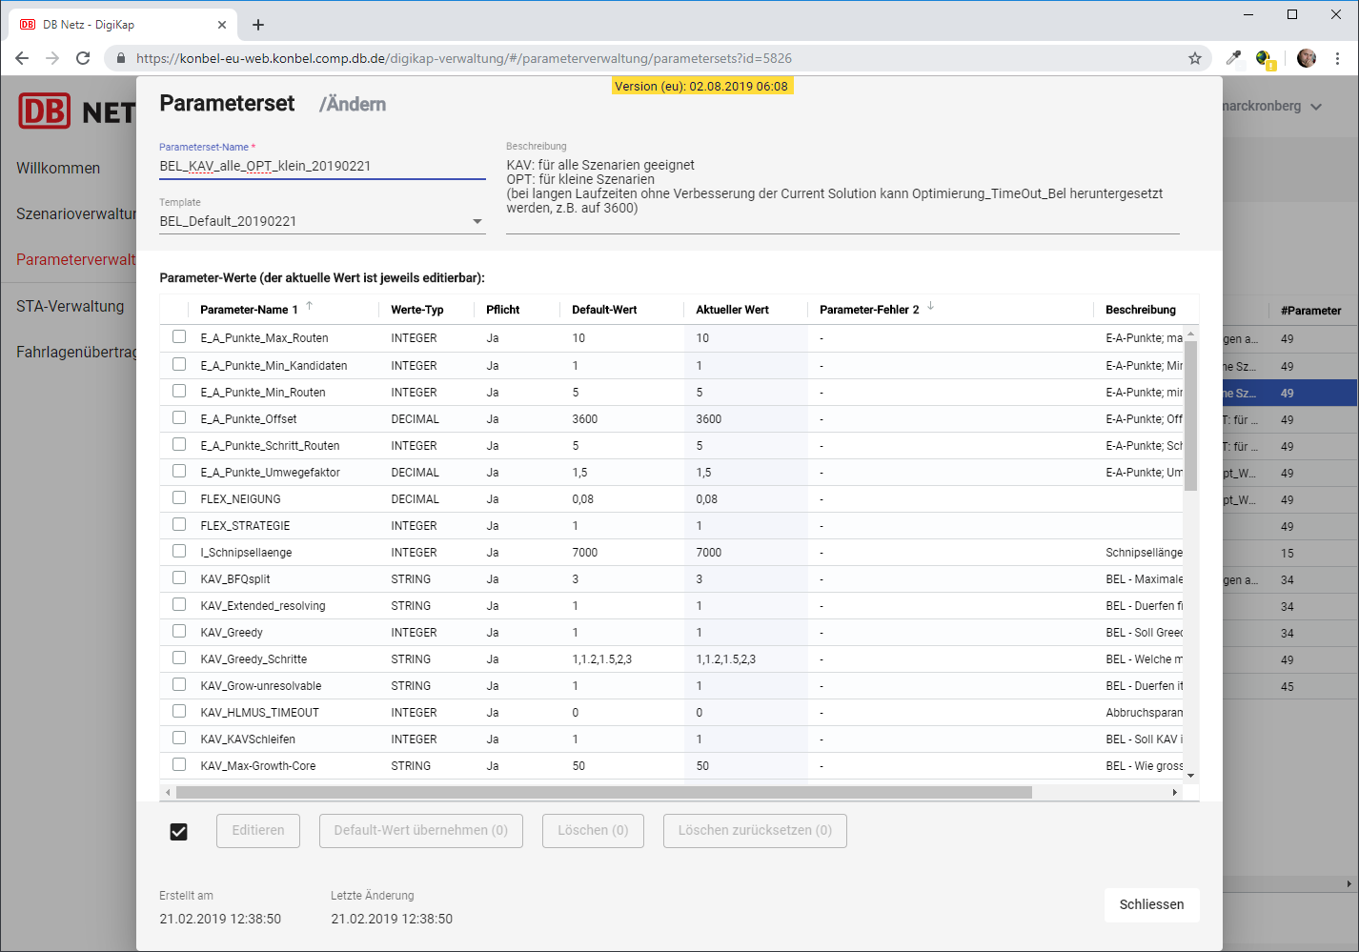Check the E_A_Punkte_Max_Routen row checkbox
Screen dimensions: 1359x952
179,337
